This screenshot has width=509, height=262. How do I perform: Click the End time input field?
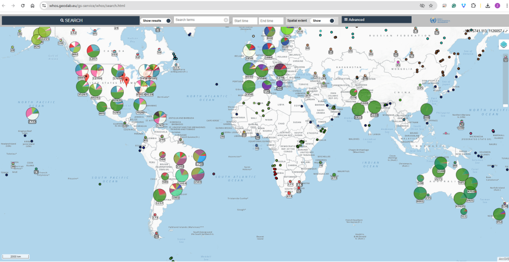(270, 20)
